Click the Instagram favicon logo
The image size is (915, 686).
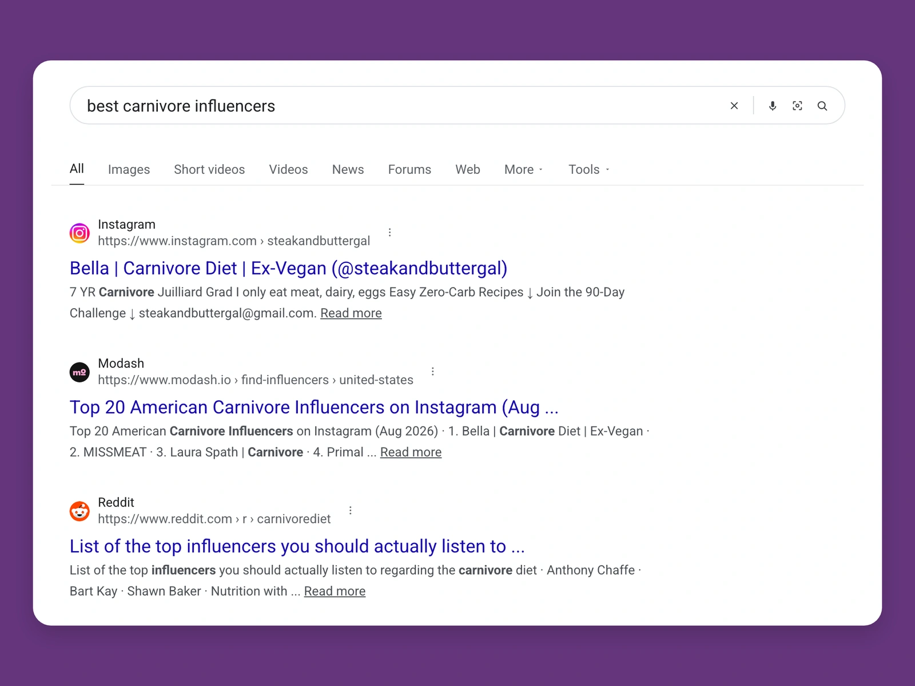[79, 233]
